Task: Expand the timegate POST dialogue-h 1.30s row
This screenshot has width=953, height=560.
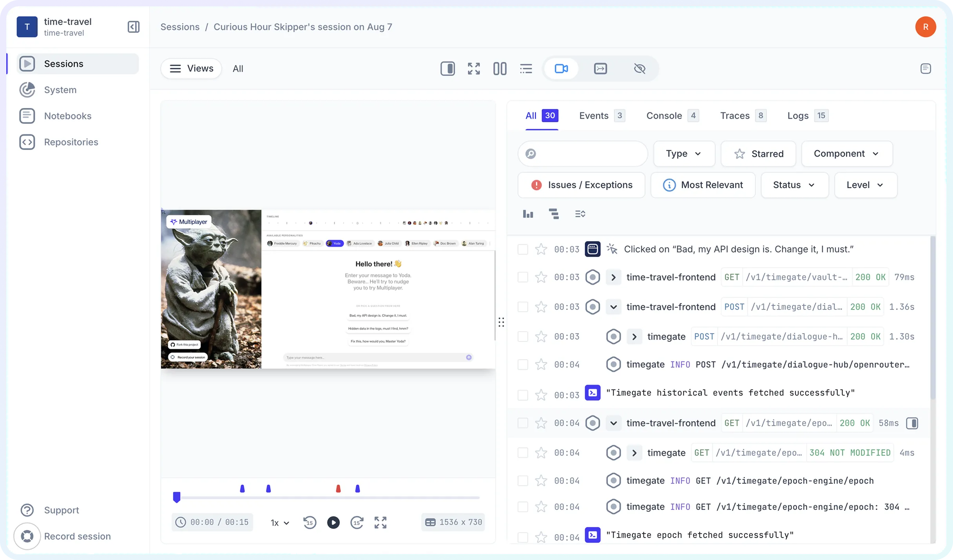Action: [x=634, y=336]
